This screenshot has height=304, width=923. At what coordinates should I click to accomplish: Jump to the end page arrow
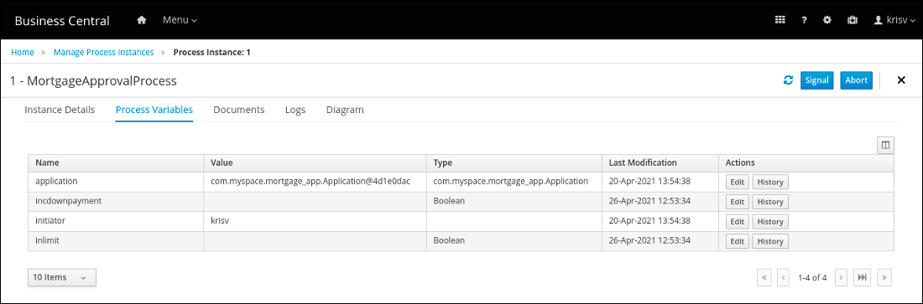(x=862, y=277)
